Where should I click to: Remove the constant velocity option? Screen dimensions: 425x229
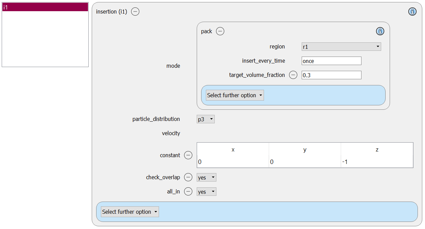pyautogui.click(x=188, y=155)
